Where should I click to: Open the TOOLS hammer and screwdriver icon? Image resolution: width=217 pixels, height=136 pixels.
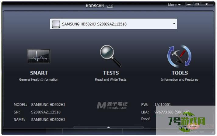point(179,56)
